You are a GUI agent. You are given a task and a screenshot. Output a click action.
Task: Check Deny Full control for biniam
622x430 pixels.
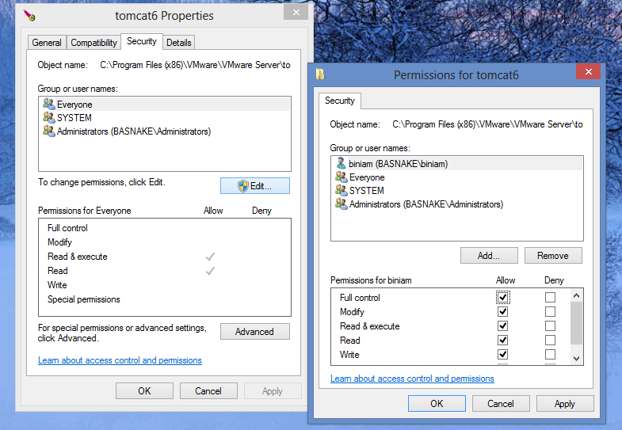click(550, 297)
